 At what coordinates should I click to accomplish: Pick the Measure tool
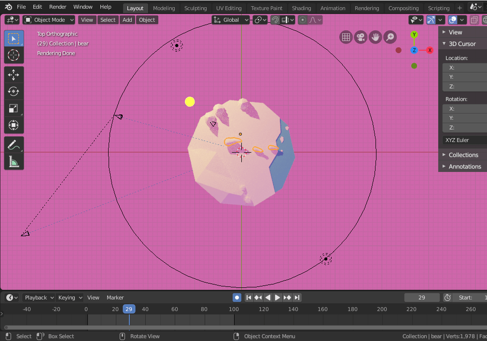(x=14, y=161)
